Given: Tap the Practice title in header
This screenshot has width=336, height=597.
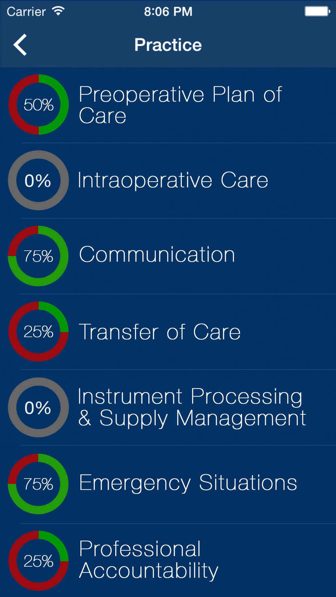Looking at the screenshot, I should (168, 45).
